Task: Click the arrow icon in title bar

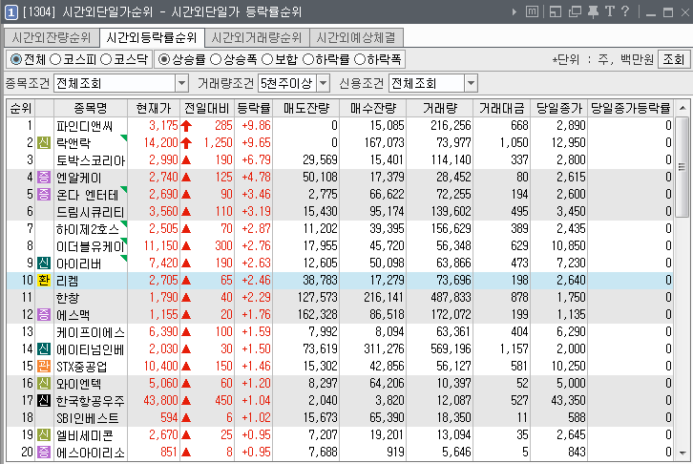Action: (514, 11)
